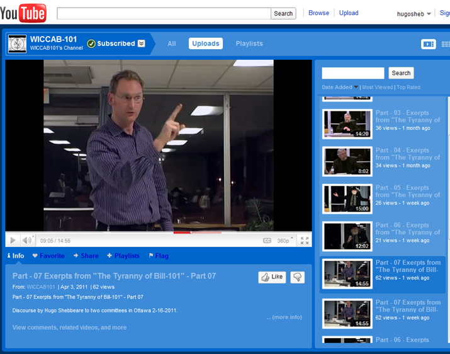Open the WICCAB101 uploader link

41,287
